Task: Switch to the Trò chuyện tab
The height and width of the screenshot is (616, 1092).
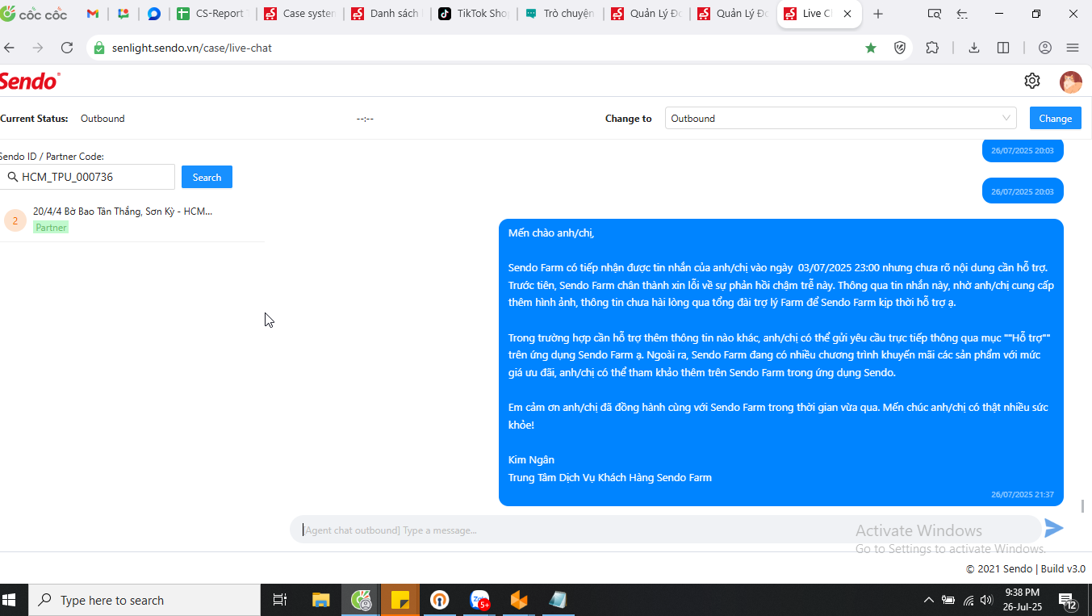Action: click(560, 14)
